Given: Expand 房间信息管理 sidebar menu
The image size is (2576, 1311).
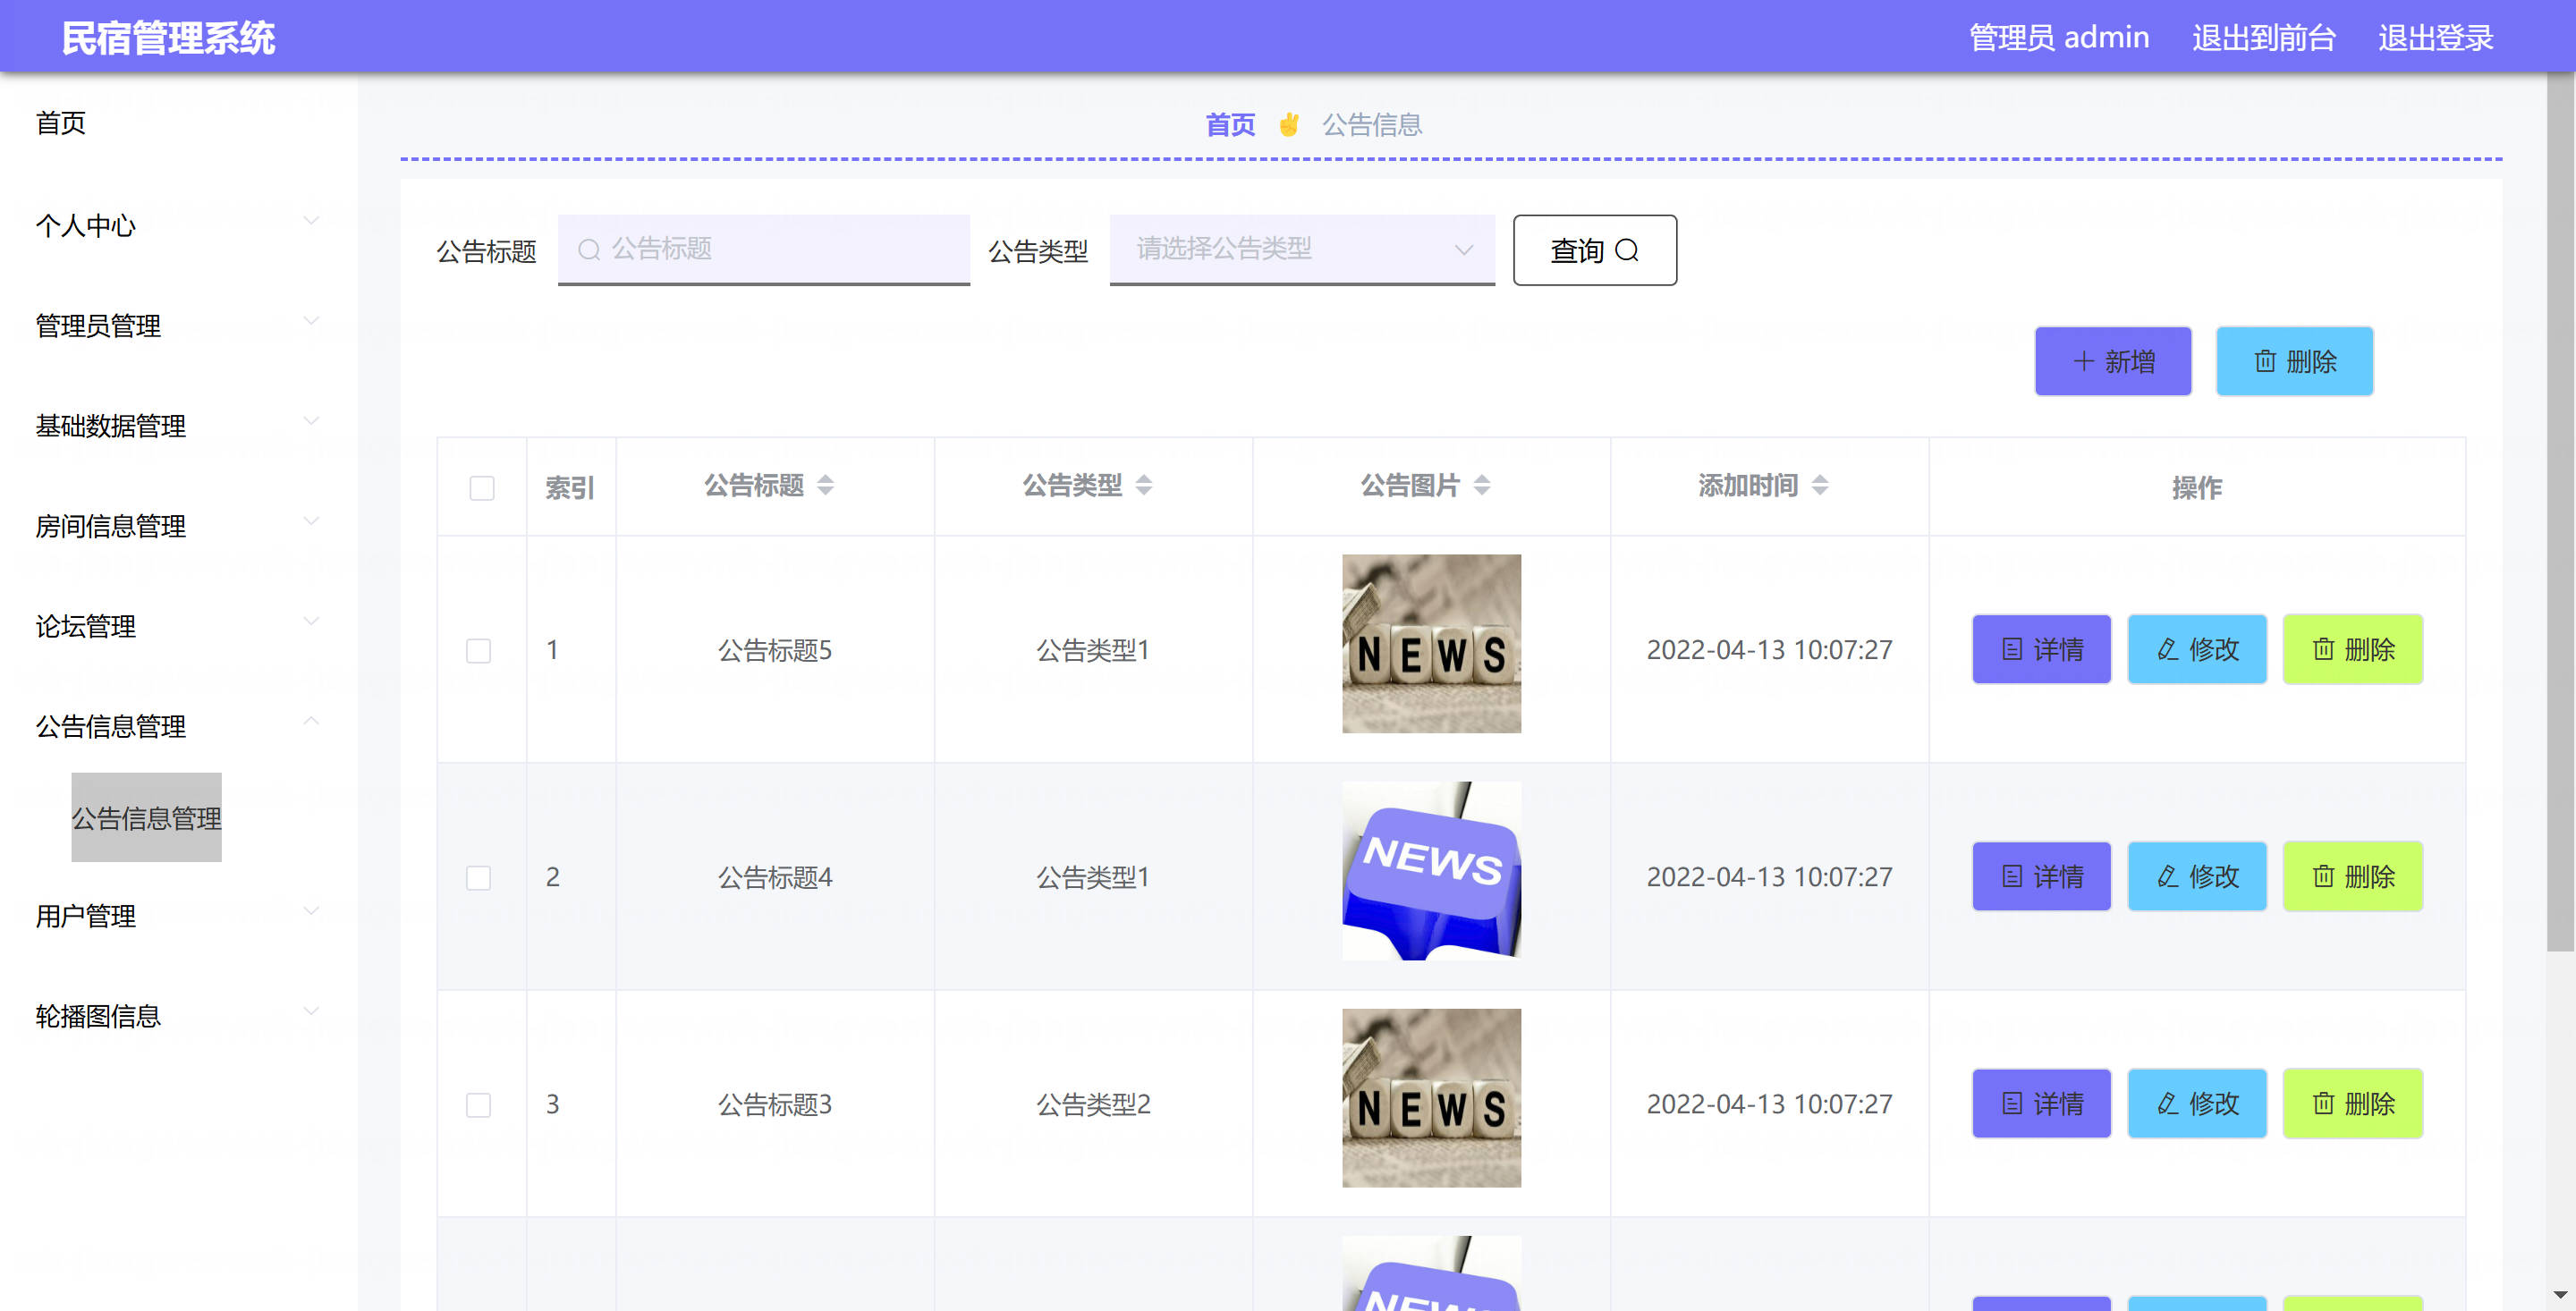Looking at the screenshot, I should pos(178,525).
